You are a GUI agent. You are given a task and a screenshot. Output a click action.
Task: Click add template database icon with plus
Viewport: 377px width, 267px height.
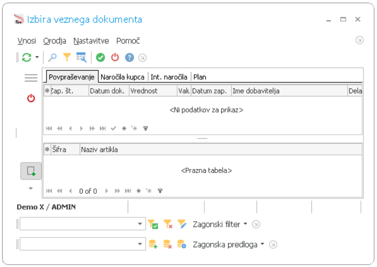153,244
